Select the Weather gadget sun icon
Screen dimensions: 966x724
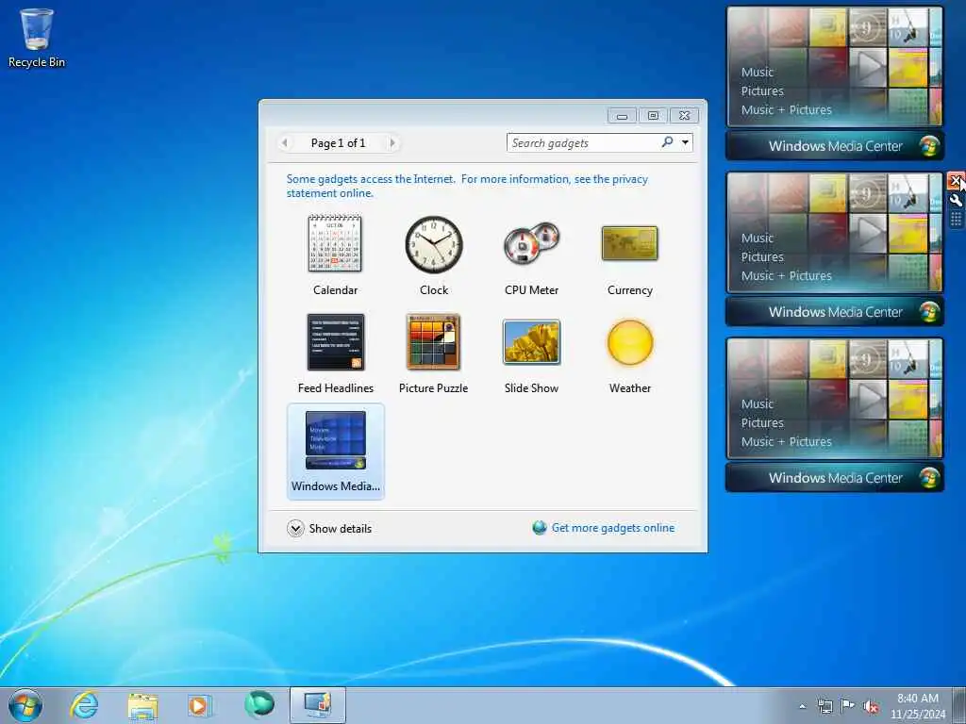629,342
